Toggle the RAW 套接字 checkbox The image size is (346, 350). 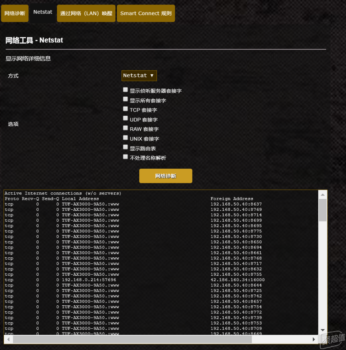[125, 128]
